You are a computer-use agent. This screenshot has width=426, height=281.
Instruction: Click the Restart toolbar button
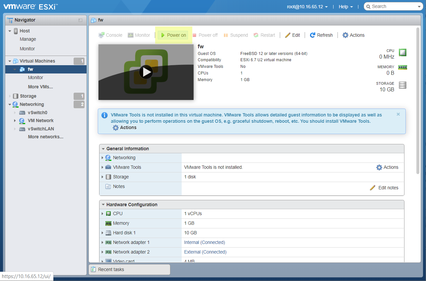(x=264, y=35)
